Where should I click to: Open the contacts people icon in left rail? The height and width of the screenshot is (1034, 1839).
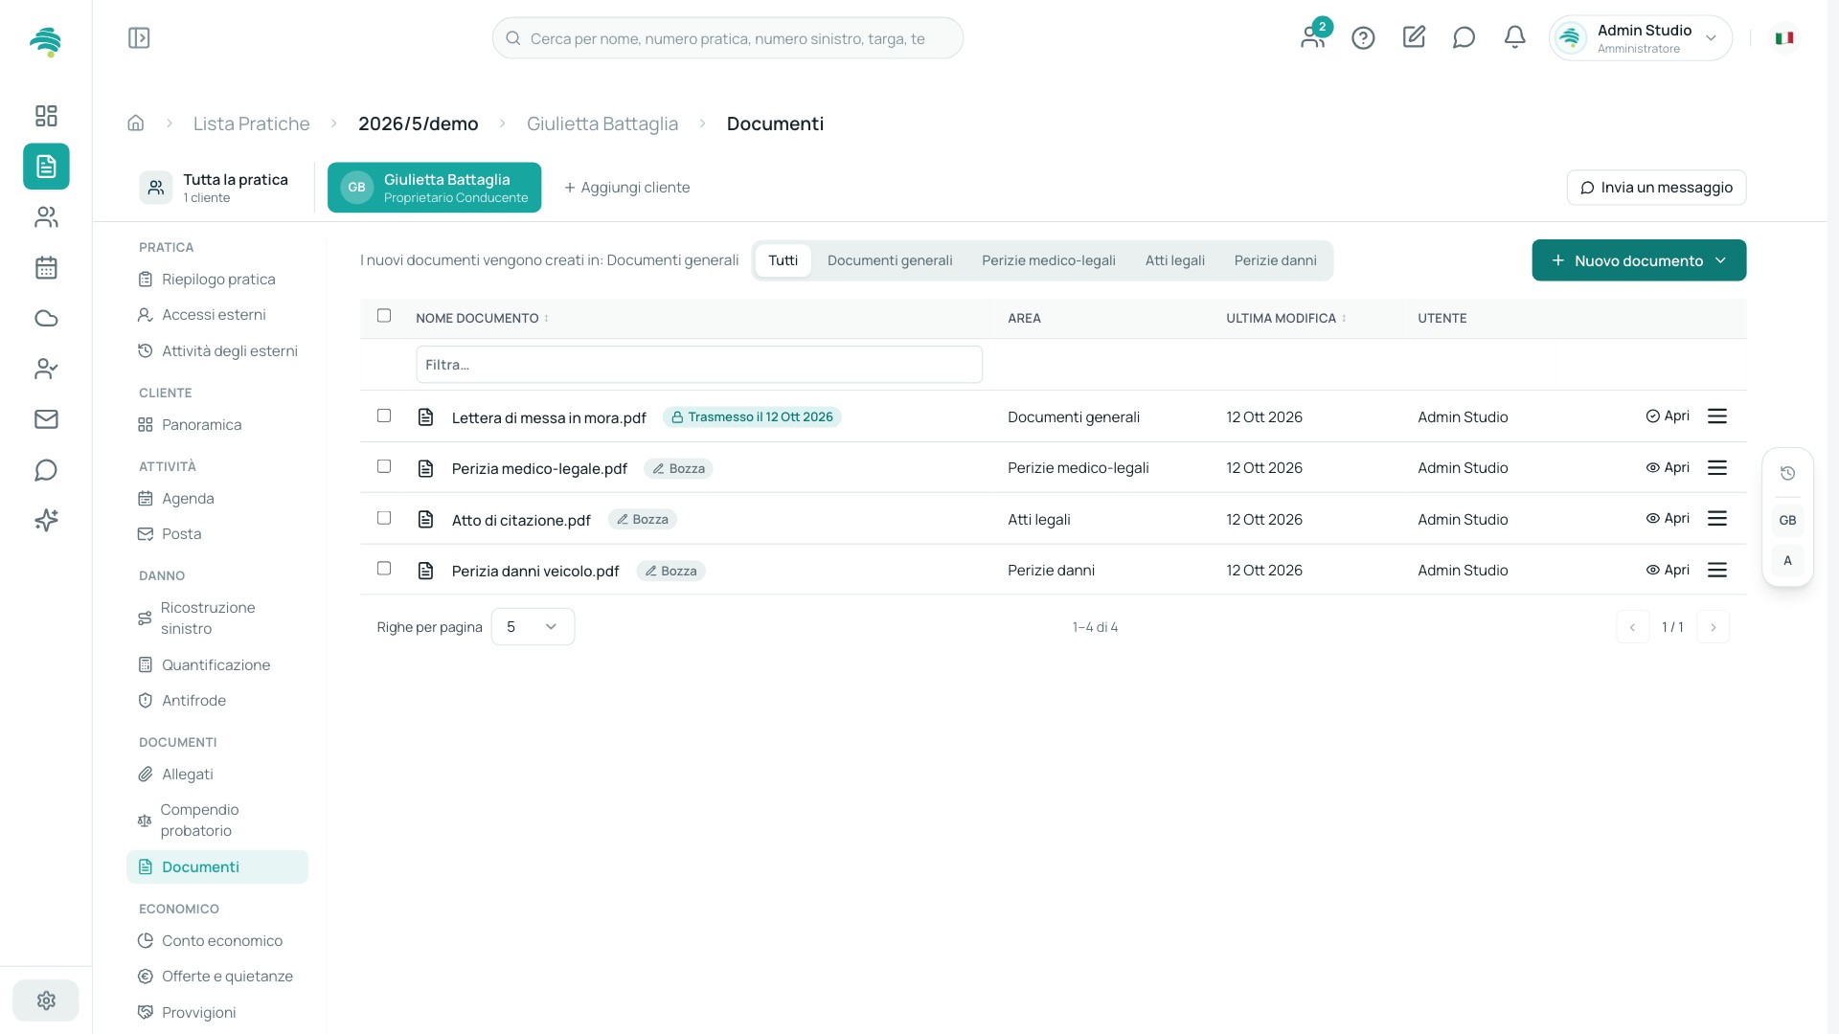[x=46, y=217]
